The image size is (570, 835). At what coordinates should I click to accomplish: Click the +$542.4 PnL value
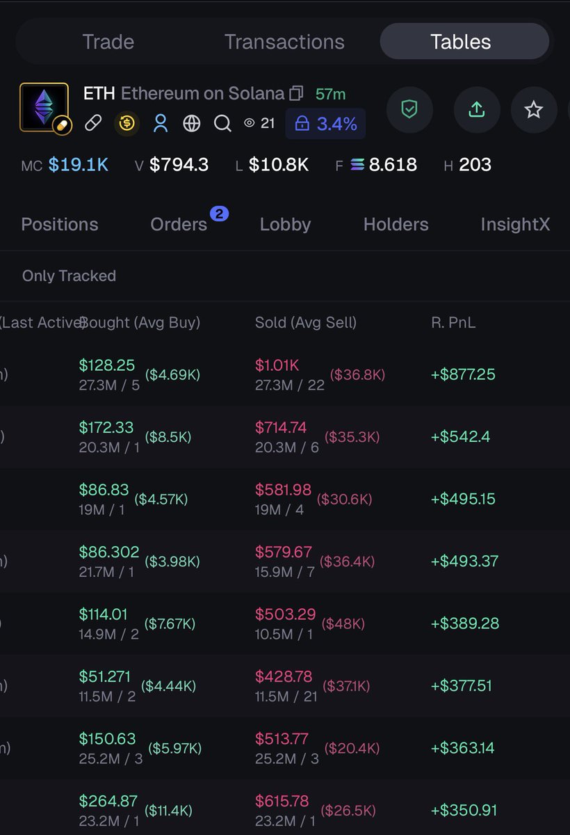point(460,437)
